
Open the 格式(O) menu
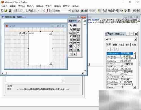click(x=30, y=6)
